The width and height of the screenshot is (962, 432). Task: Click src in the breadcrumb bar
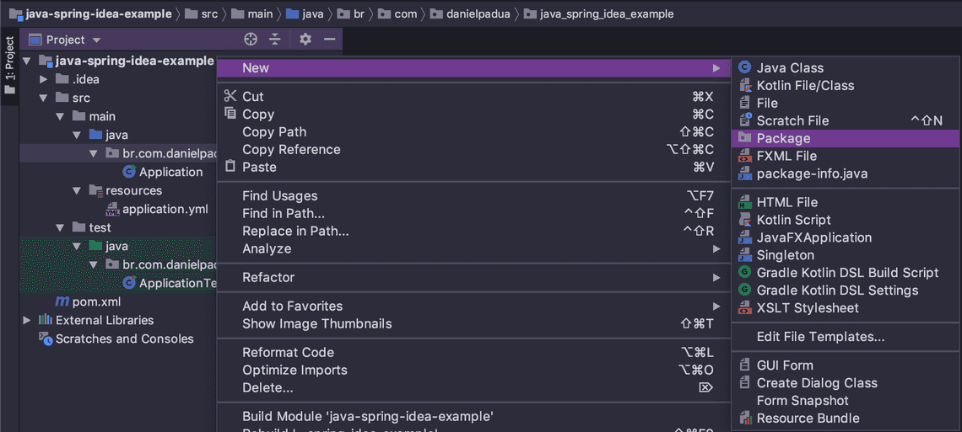coord(201,14)
